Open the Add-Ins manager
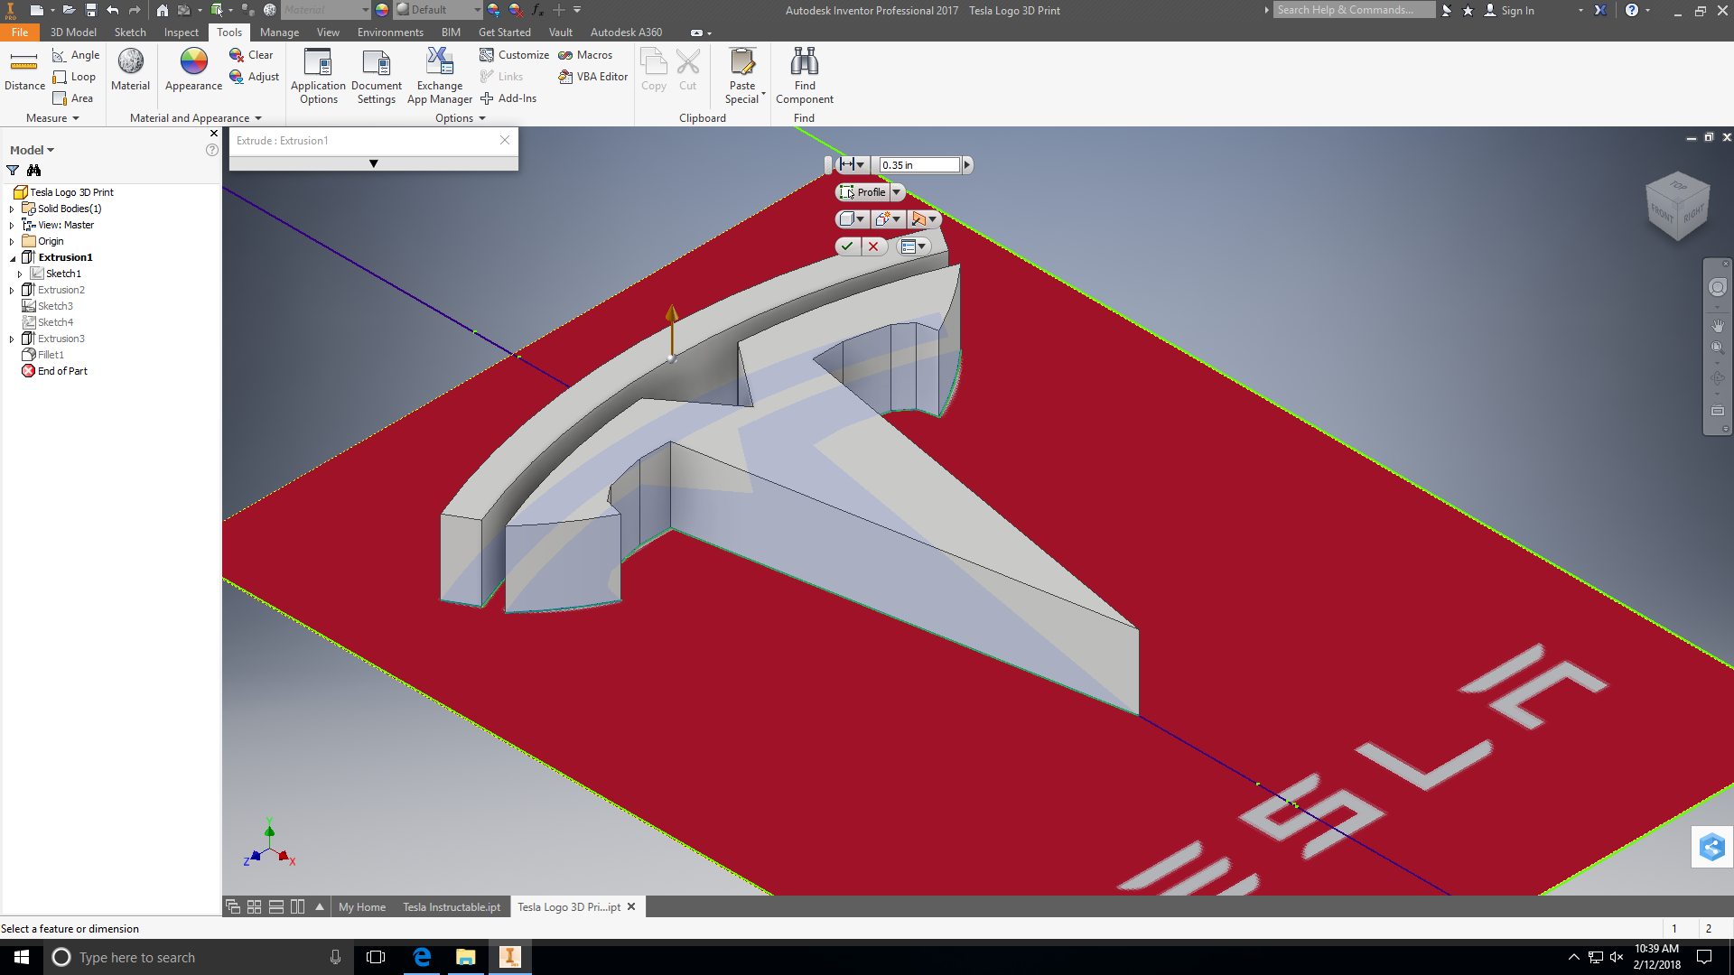 click(x=508, y=98)
